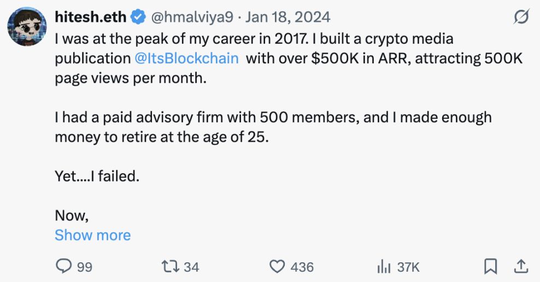Image resolution: width=540 pixels, height=282 pixels.
Task: Click the 99 replies count
Action: [x=84, y=267]
